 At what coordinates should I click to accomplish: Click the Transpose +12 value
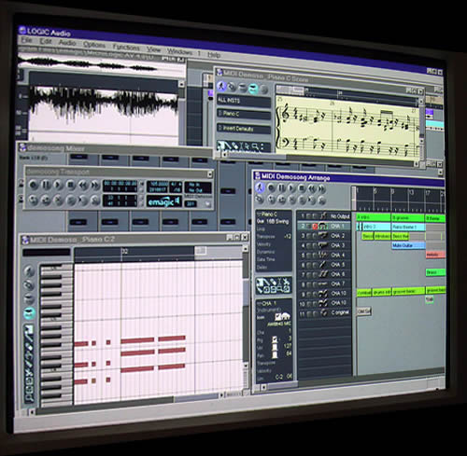tap(288, 237)
